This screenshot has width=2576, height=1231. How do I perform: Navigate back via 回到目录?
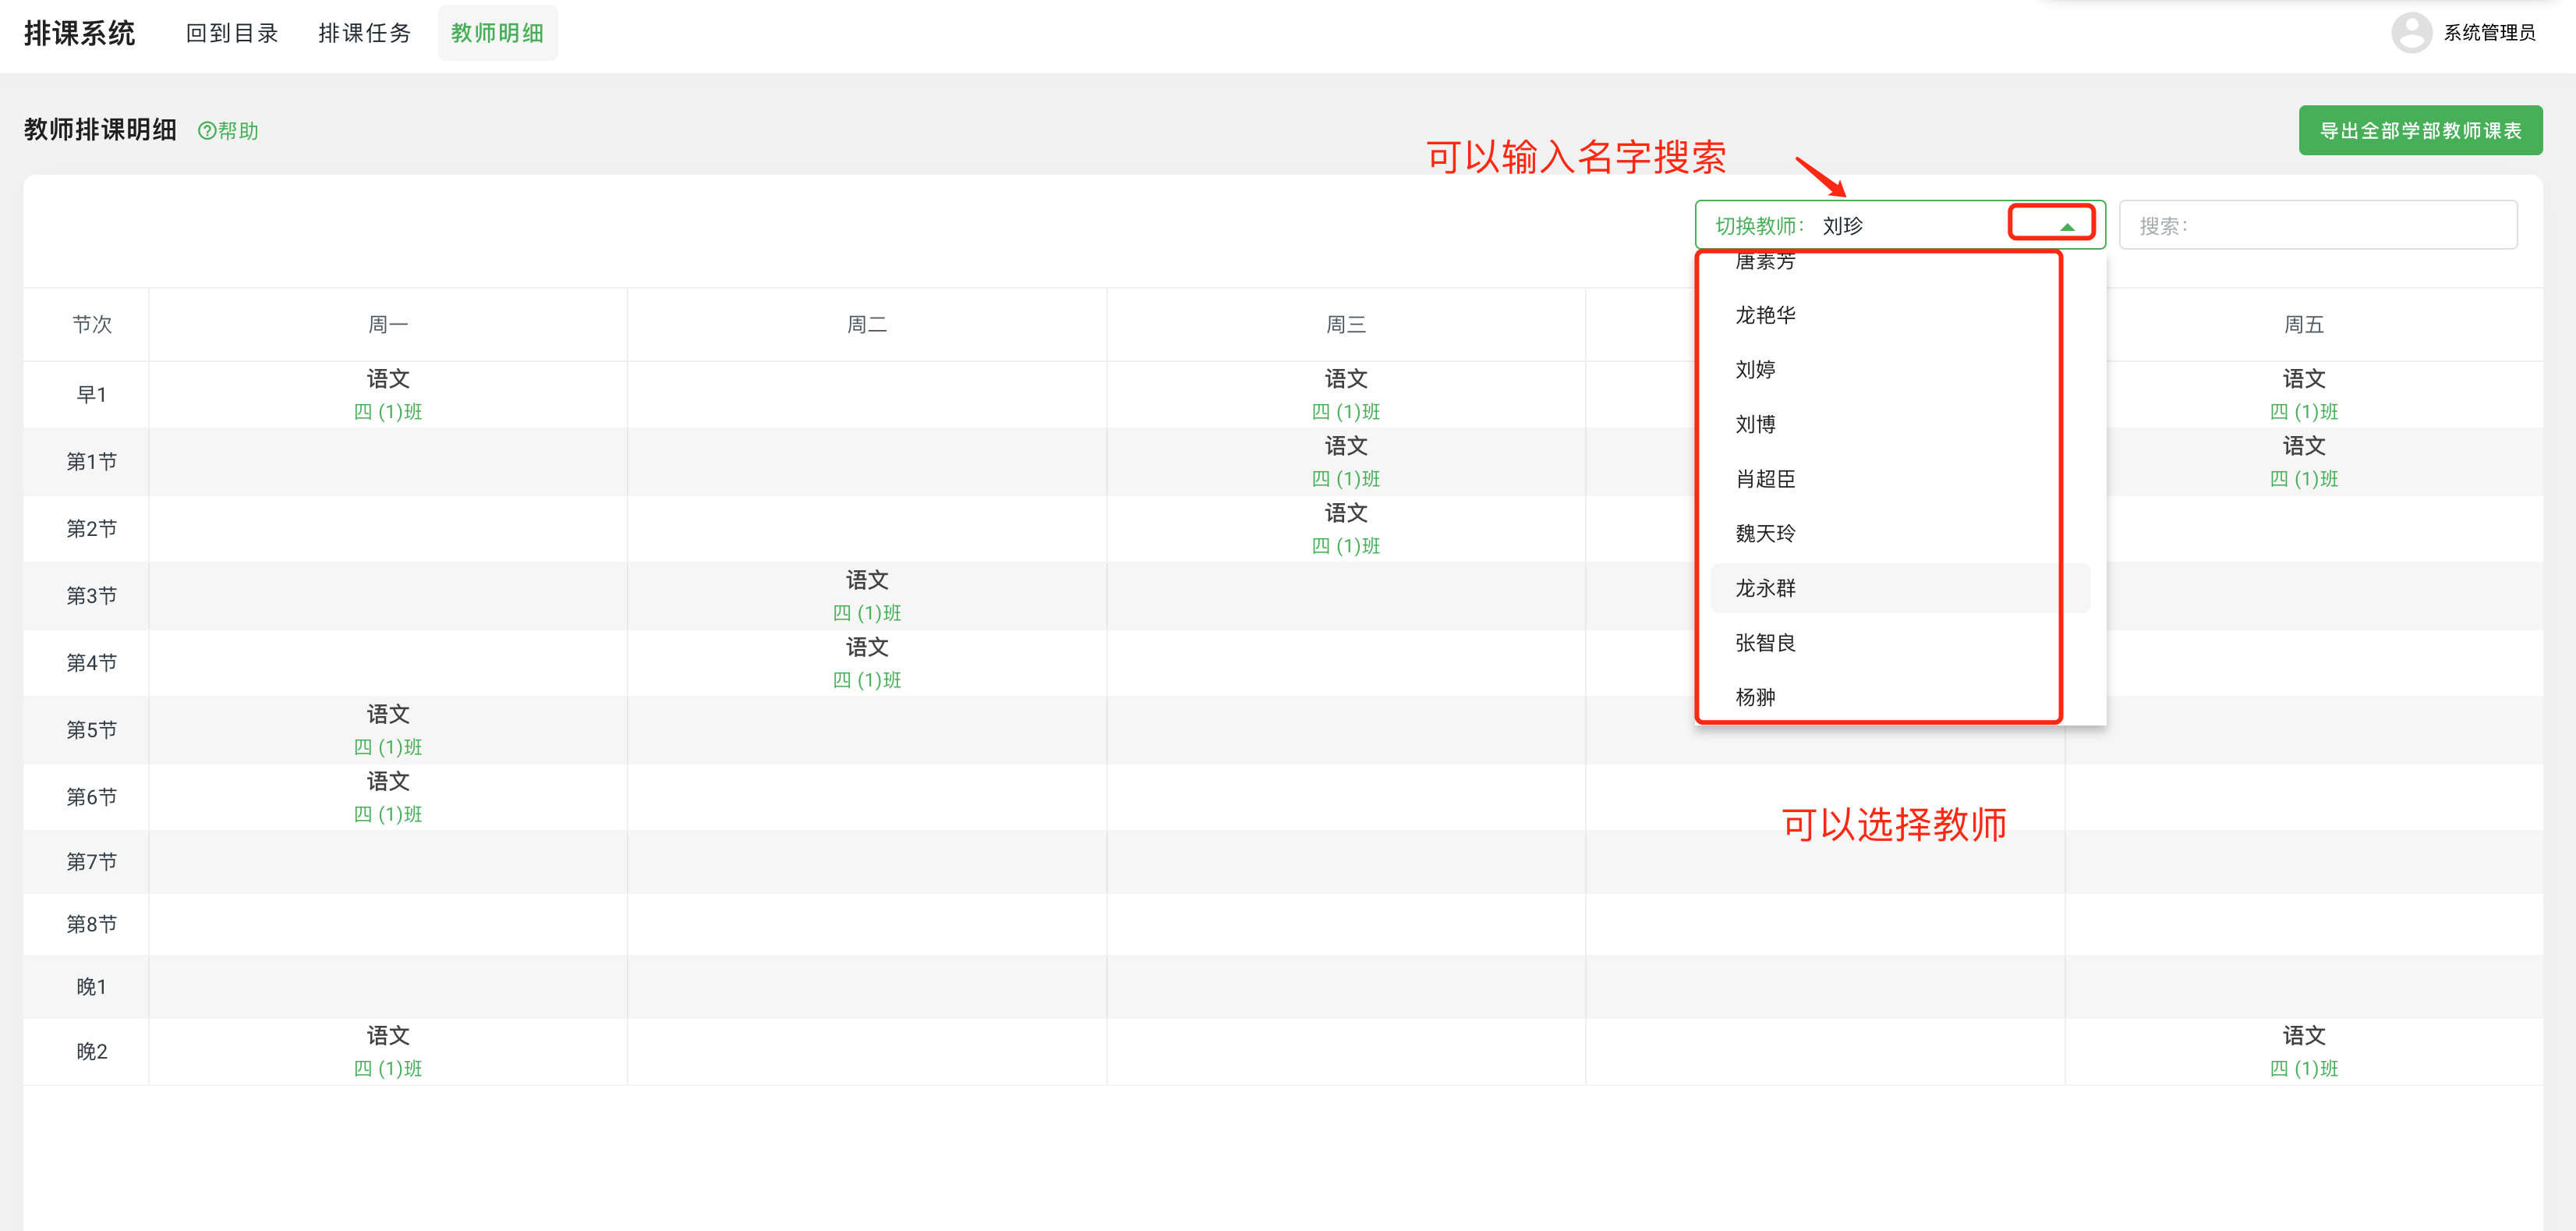[x=232, y=32]
